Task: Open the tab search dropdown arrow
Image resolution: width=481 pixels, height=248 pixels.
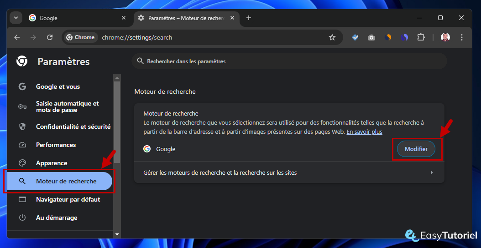Action: click(16, 18)
